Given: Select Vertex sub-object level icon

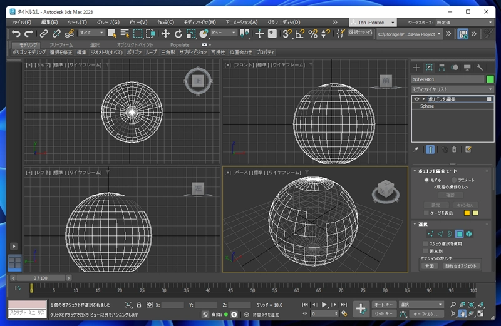Looking at the screenshot, I should 430,234.
